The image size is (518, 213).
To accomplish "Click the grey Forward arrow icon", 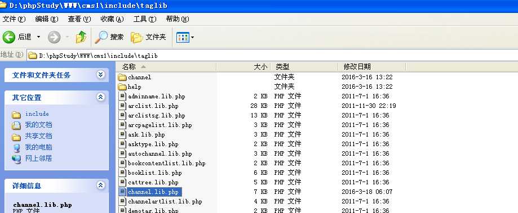I will click(x=54, y=37).
